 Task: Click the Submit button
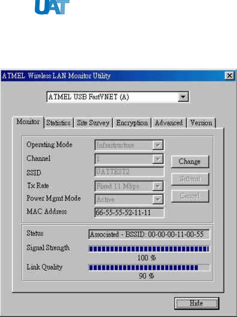pyautogui.click(x=190, y=179)
